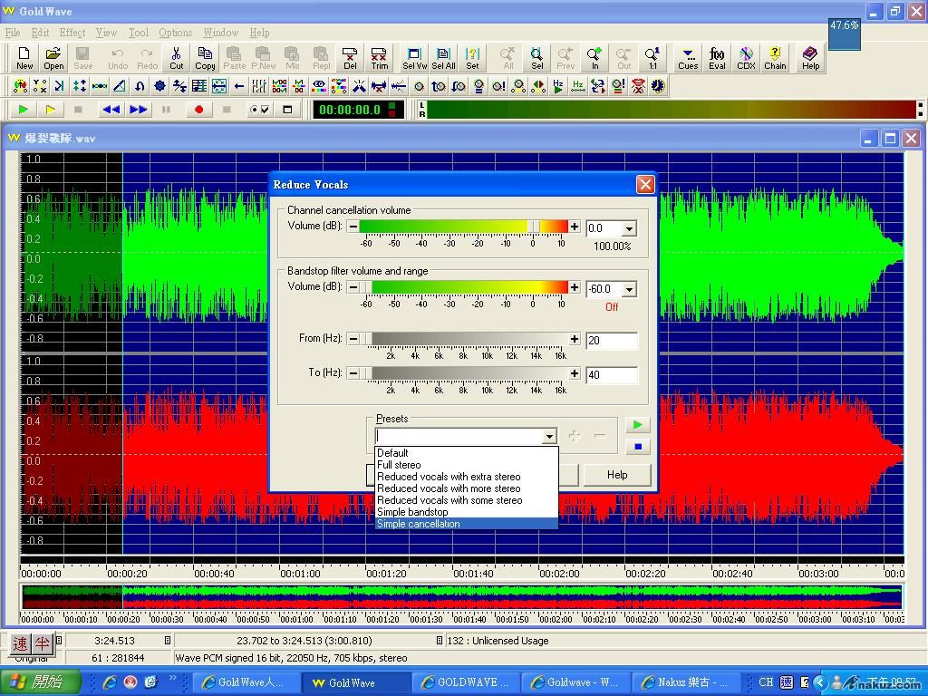Click the Help book icon in the toolbar
928x696 pixels.
pos(810,58)
